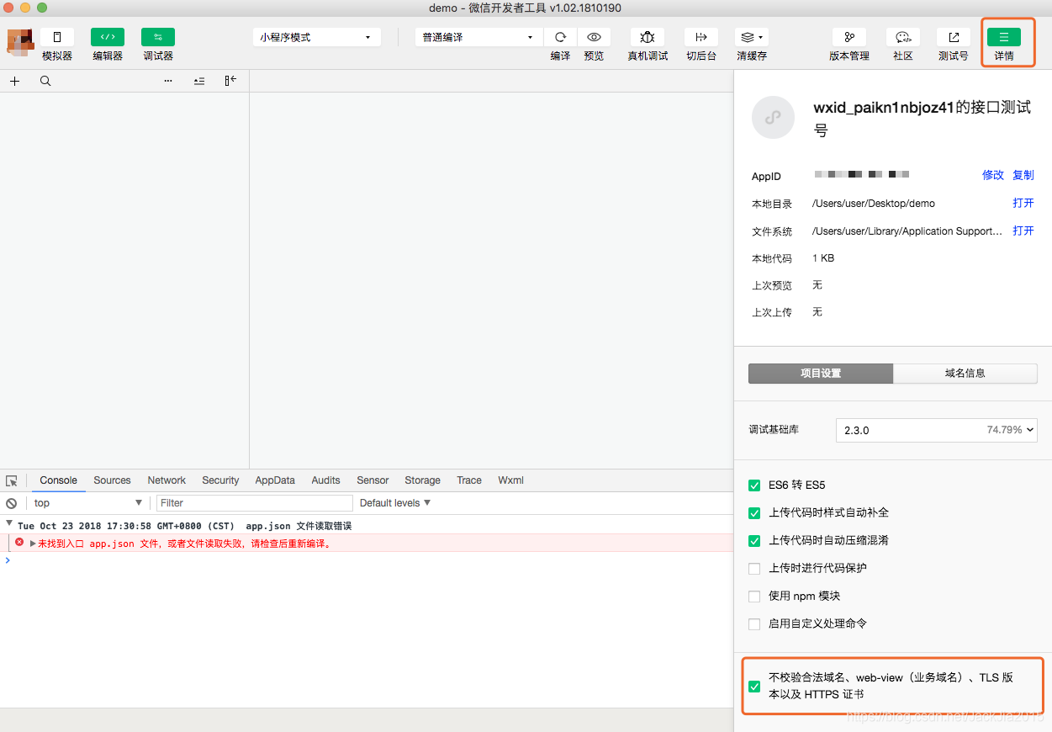
Task: Click the collapse-all tree icon
Action: (x=199, y=81)
